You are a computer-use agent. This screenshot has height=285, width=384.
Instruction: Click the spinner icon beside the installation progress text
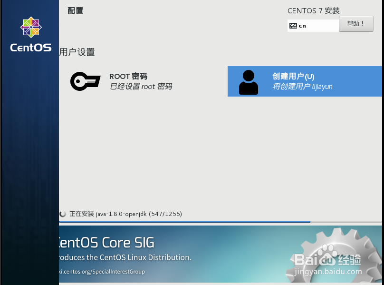(62, 214)
